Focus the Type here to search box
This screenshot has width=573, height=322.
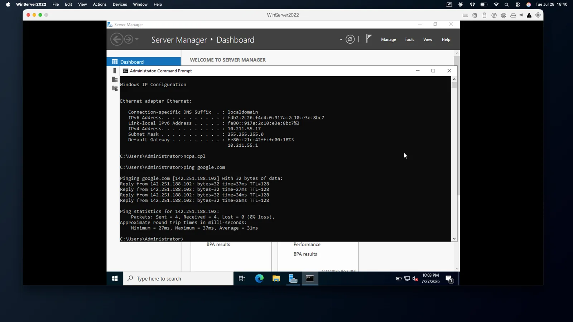tap(178, 278)
